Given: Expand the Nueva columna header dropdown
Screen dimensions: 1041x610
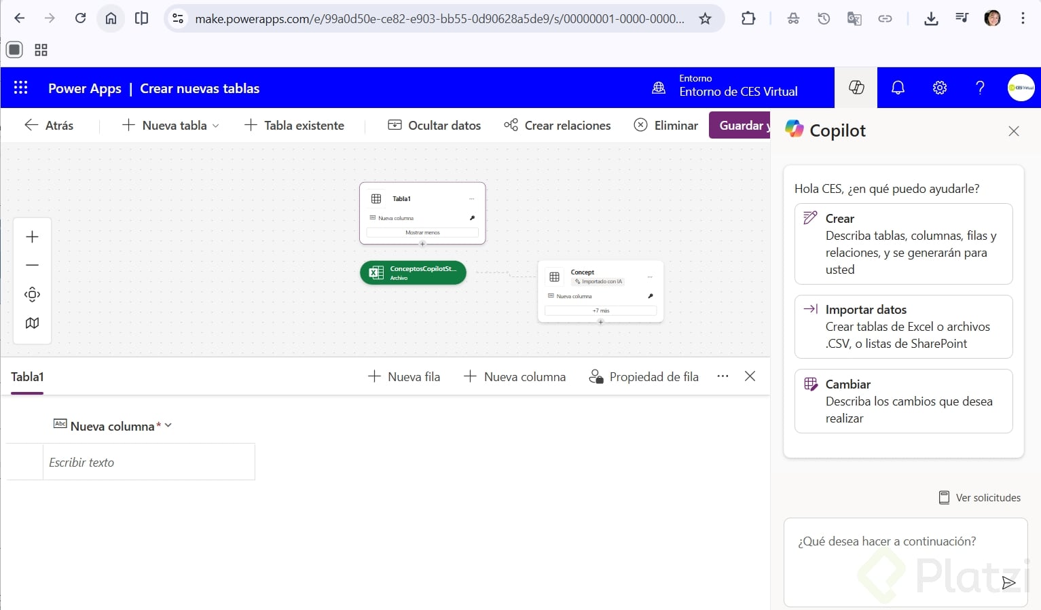Looking at the screenshot, I should [x=168, y=426].
